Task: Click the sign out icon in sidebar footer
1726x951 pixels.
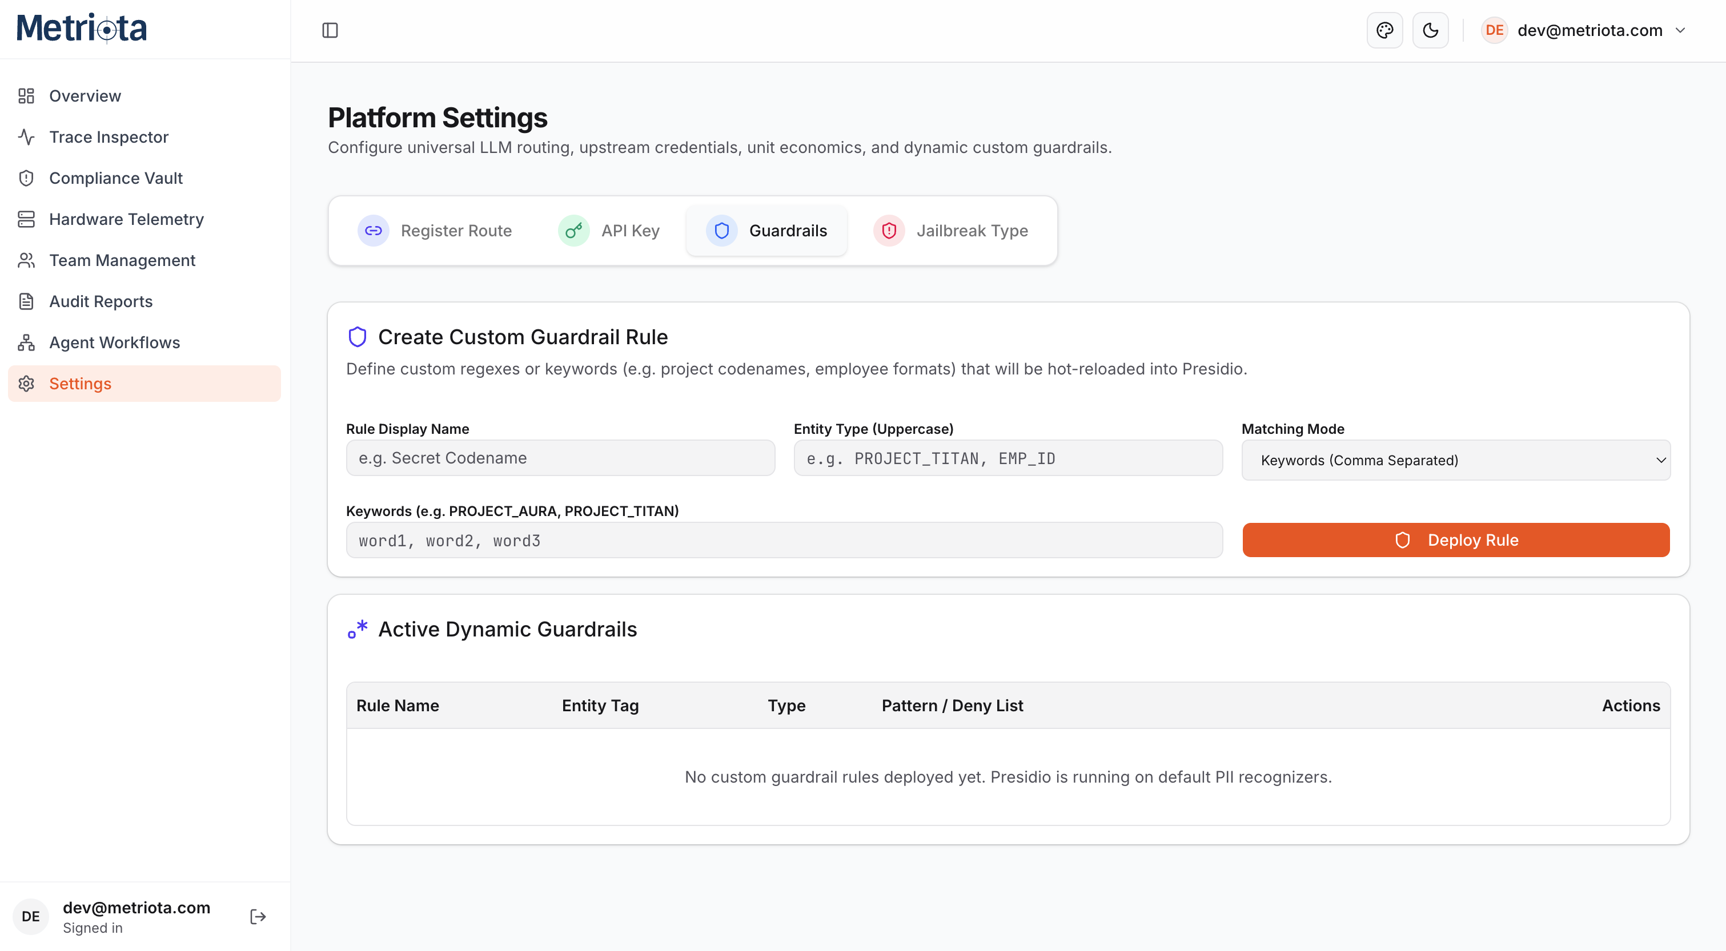Action: (258, 917)
